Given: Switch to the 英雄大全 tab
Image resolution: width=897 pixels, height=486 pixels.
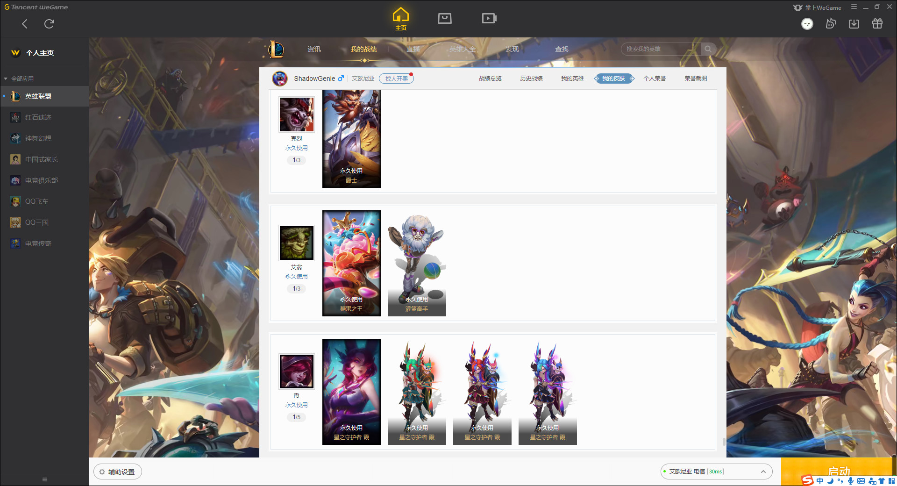Looking at the screenshot, I should pyautogui.click(x=463, y=49).
